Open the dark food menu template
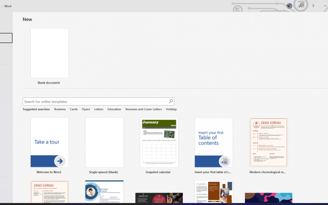This screenshot has width=328, height=205. 159,198
